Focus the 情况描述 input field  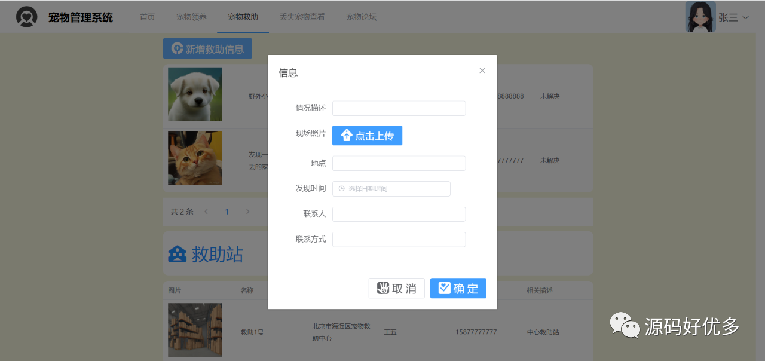(x=399, y=108)
